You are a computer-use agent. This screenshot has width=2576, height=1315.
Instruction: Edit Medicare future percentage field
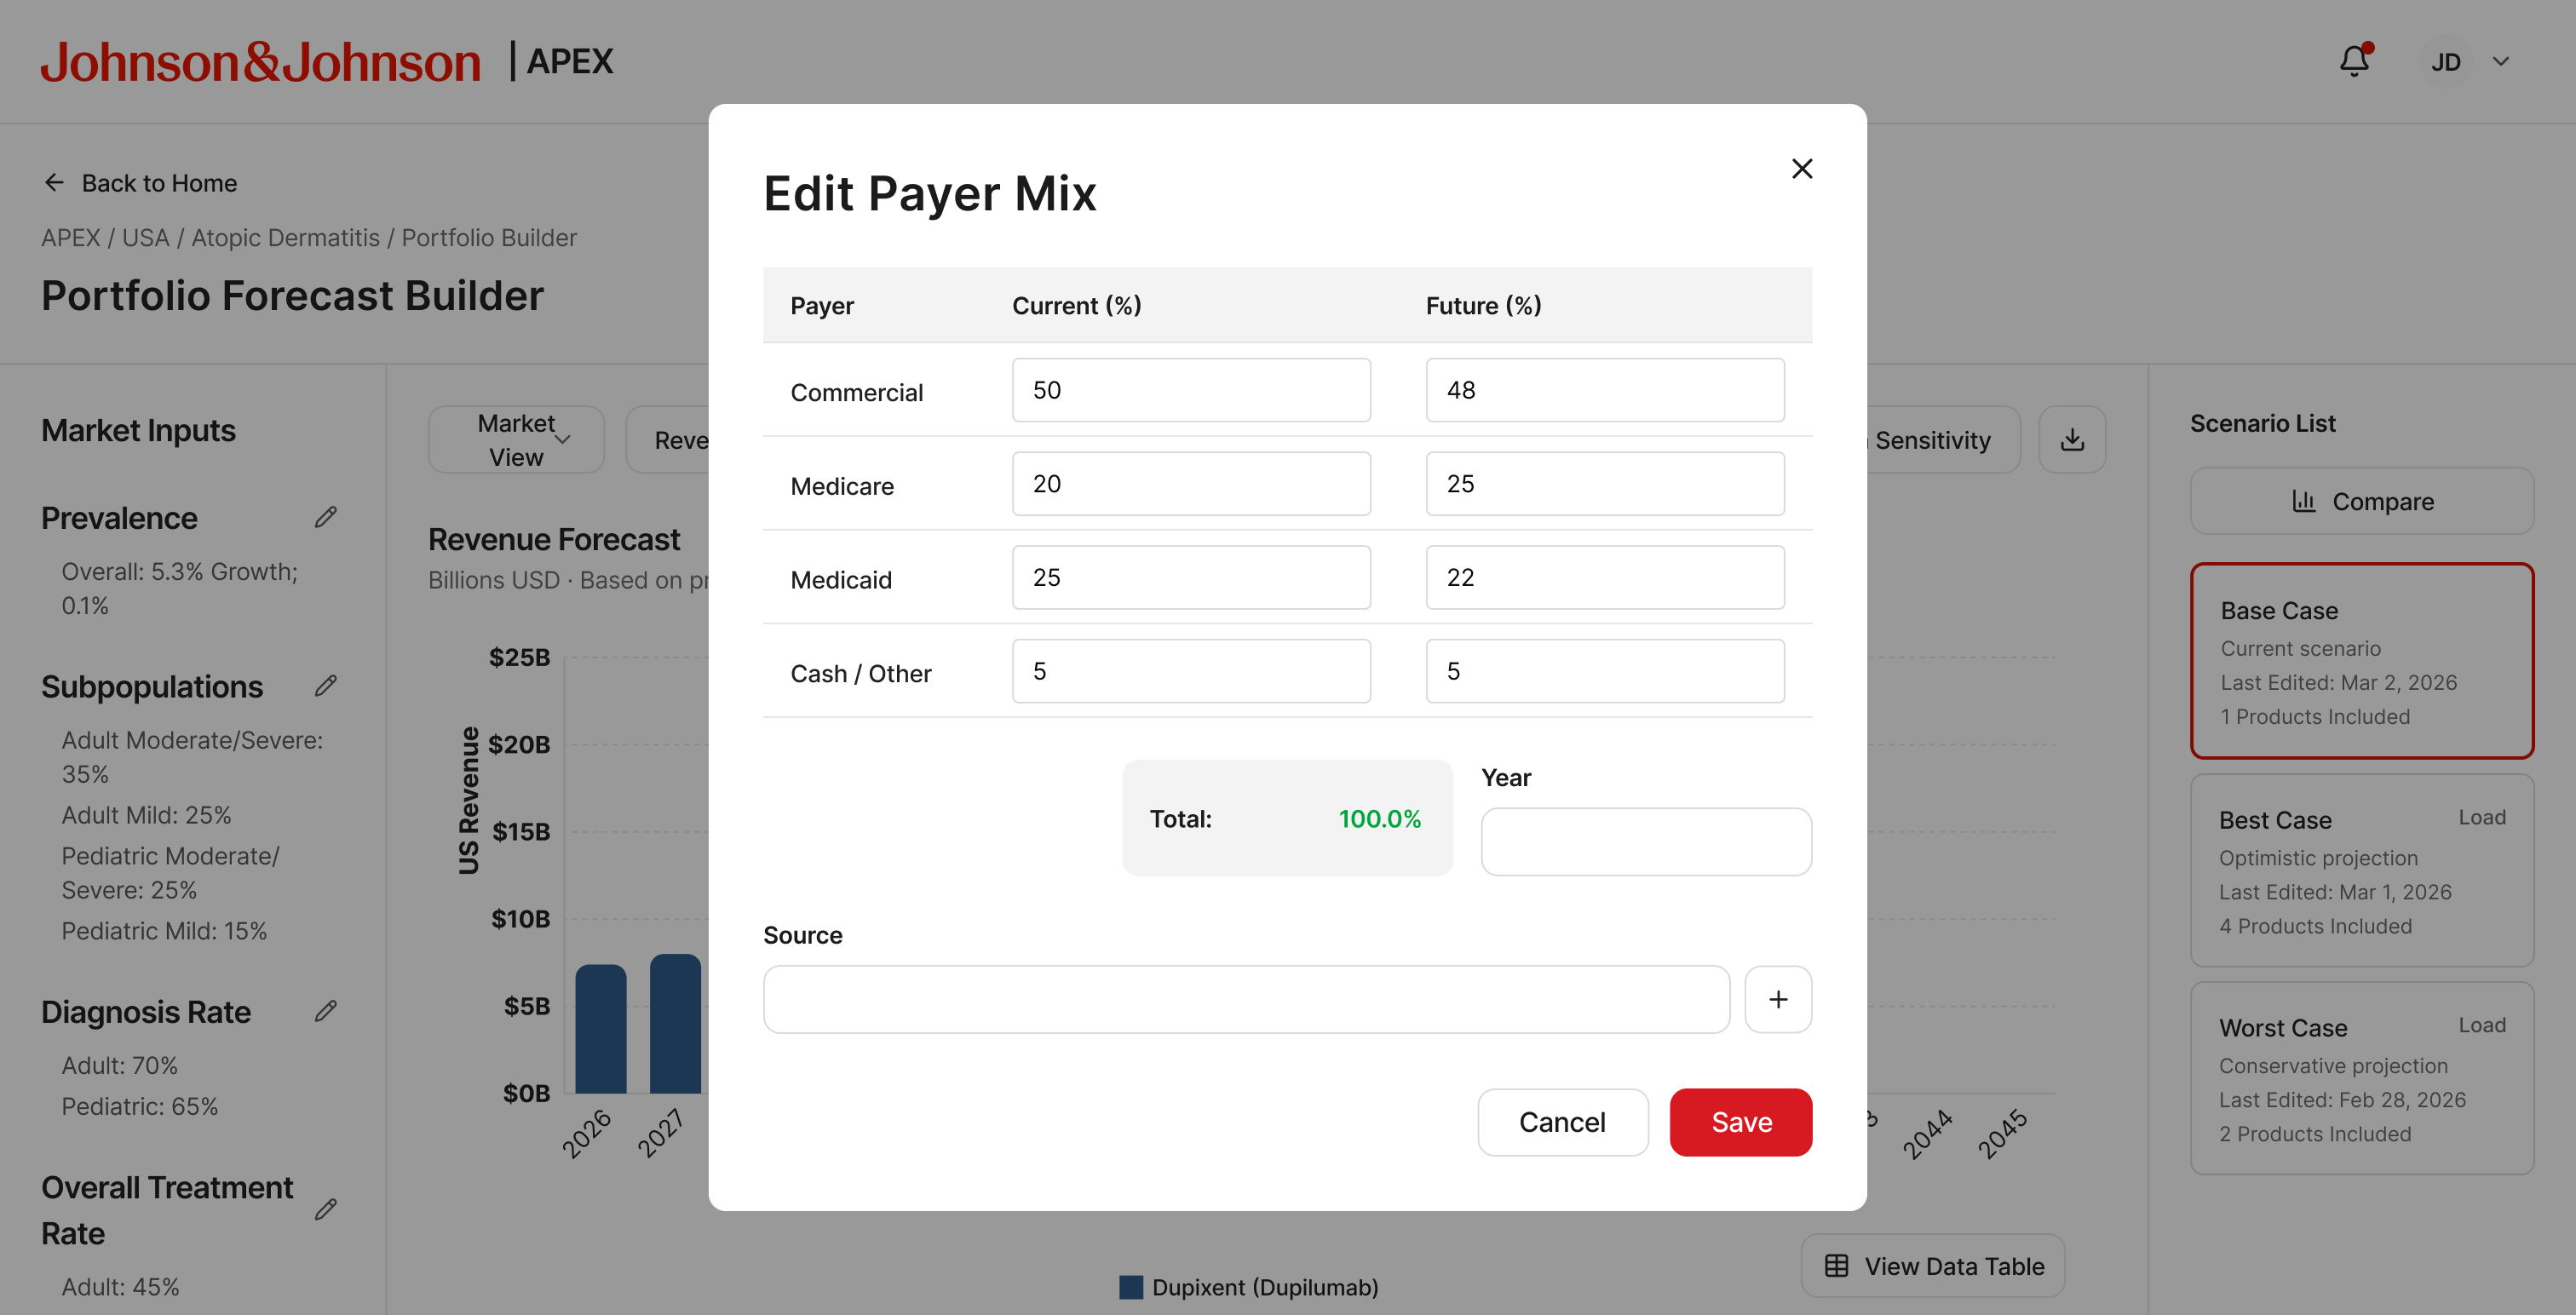1605,484
